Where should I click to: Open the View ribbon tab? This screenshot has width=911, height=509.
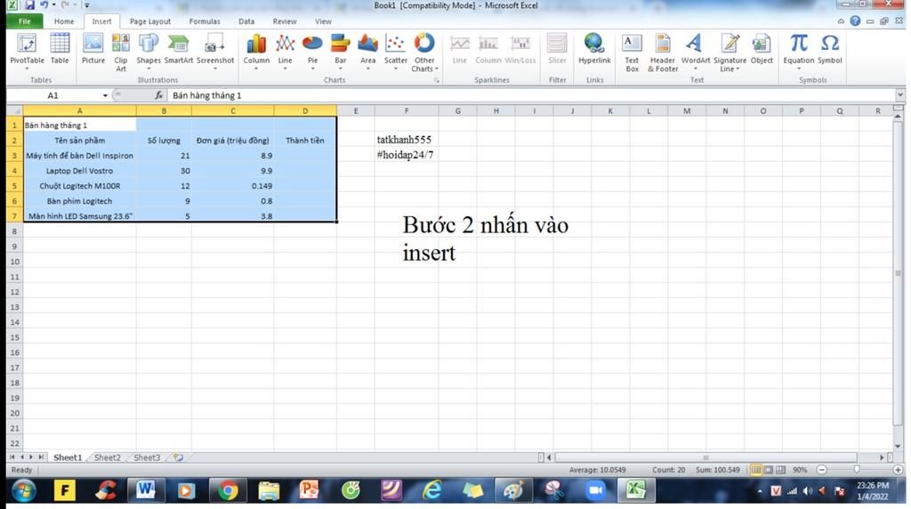tap(323, 21)
